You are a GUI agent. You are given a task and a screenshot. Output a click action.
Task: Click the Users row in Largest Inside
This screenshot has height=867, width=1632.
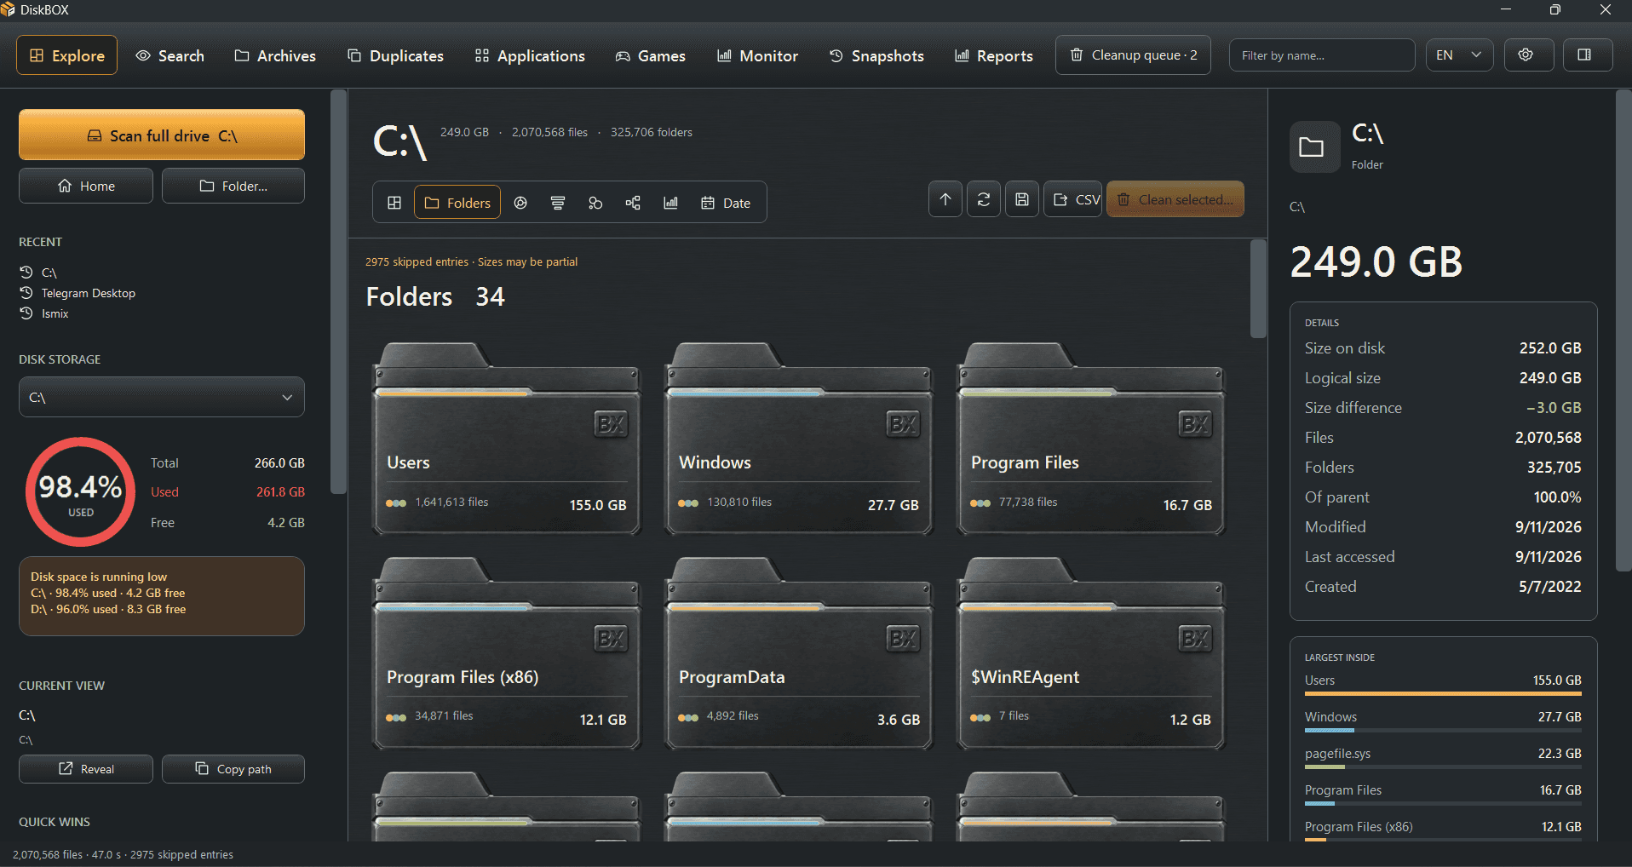click(x=1443, y=684)
